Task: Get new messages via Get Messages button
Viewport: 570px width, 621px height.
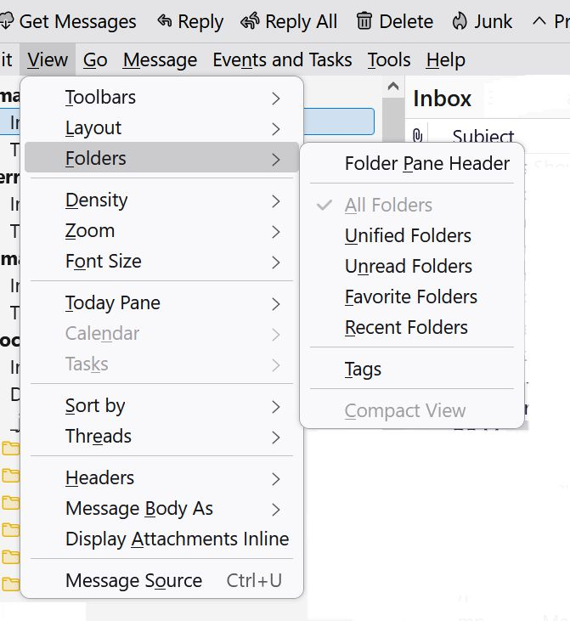Action: tap(68, 21)
